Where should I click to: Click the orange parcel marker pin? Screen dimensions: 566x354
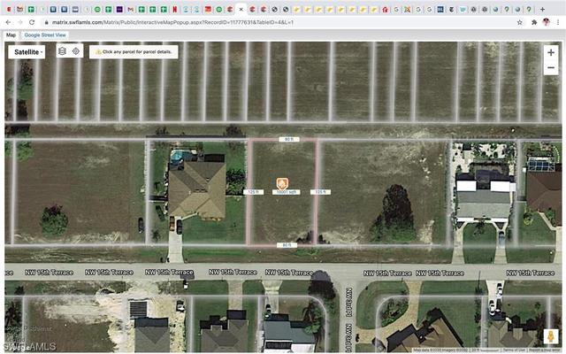point(282,181)
